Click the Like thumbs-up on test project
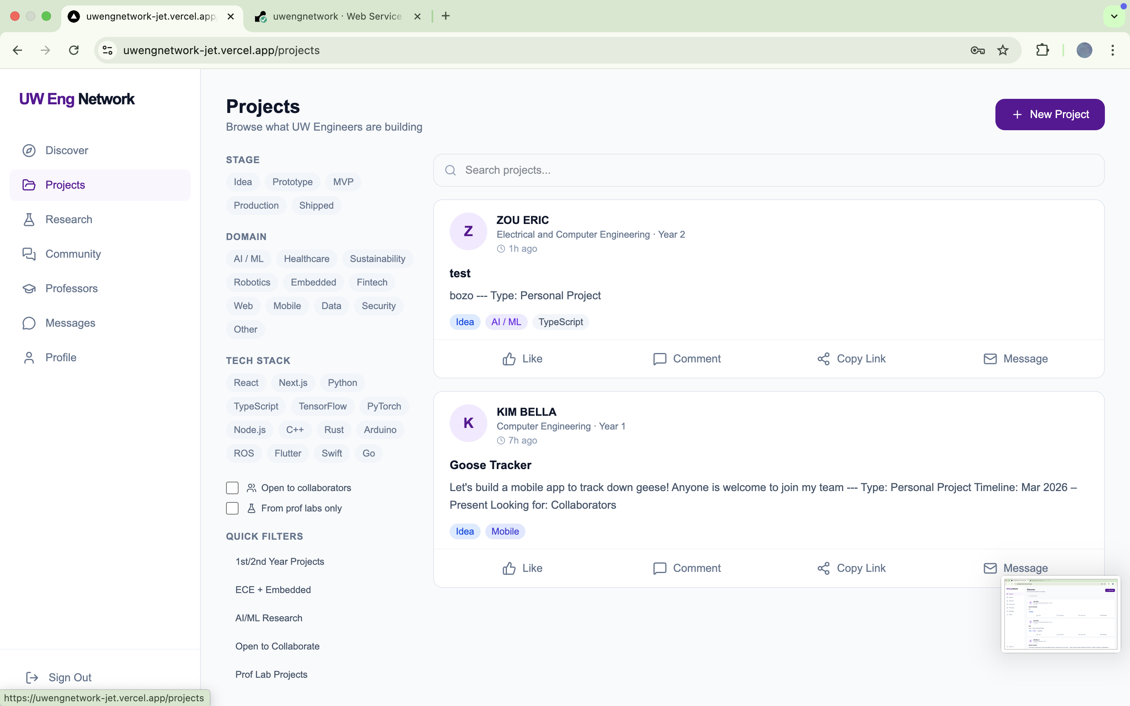Screen dimensions: 1130x706 509,358
